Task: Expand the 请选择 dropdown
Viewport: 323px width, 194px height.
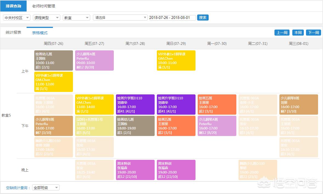Action: pos(120,18)
